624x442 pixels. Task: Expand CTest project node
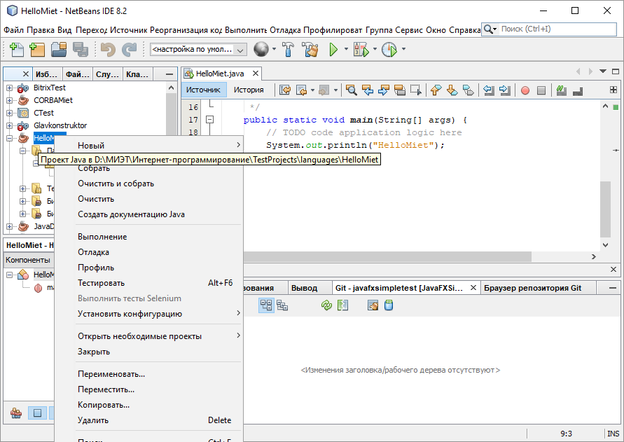point(9,113)
